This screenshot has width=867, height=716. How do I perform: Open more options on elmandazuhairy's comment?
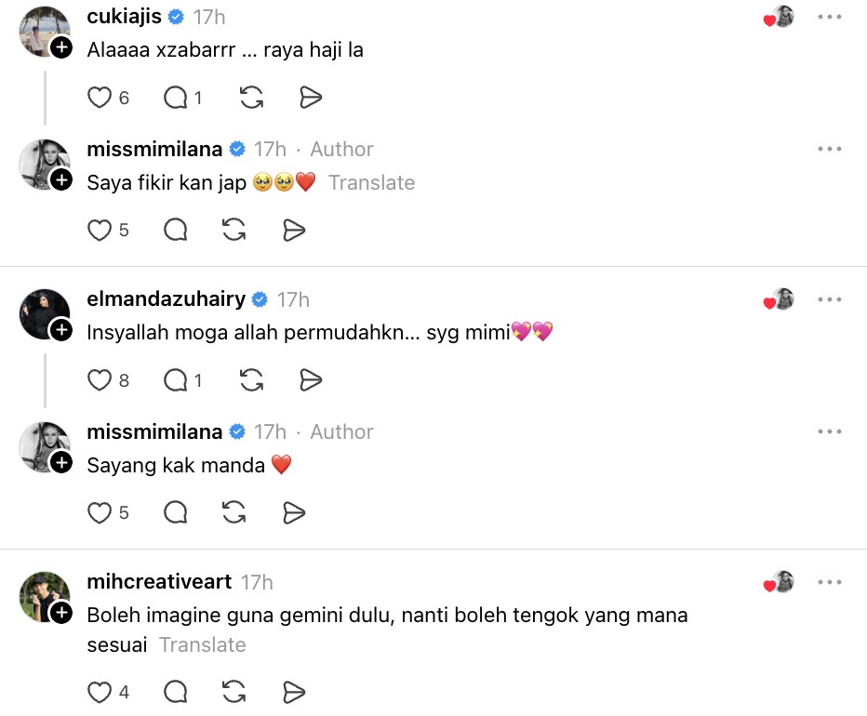(830, 299)
